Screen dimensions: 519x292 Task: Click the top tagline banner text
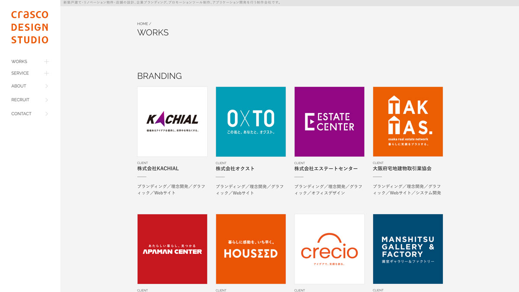pyautogui.click(x=172, y=3)
